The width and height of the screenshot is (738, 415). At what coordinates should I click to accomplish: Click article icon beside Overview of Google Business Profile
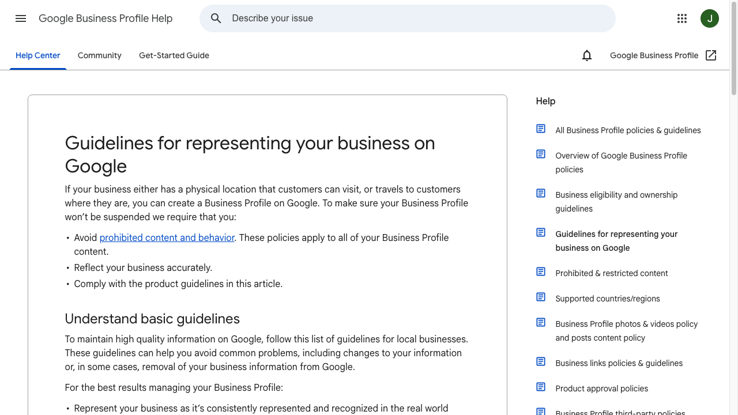pos(541,154)
